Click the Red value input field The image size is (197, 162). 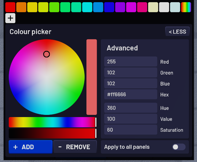point(131,61)
